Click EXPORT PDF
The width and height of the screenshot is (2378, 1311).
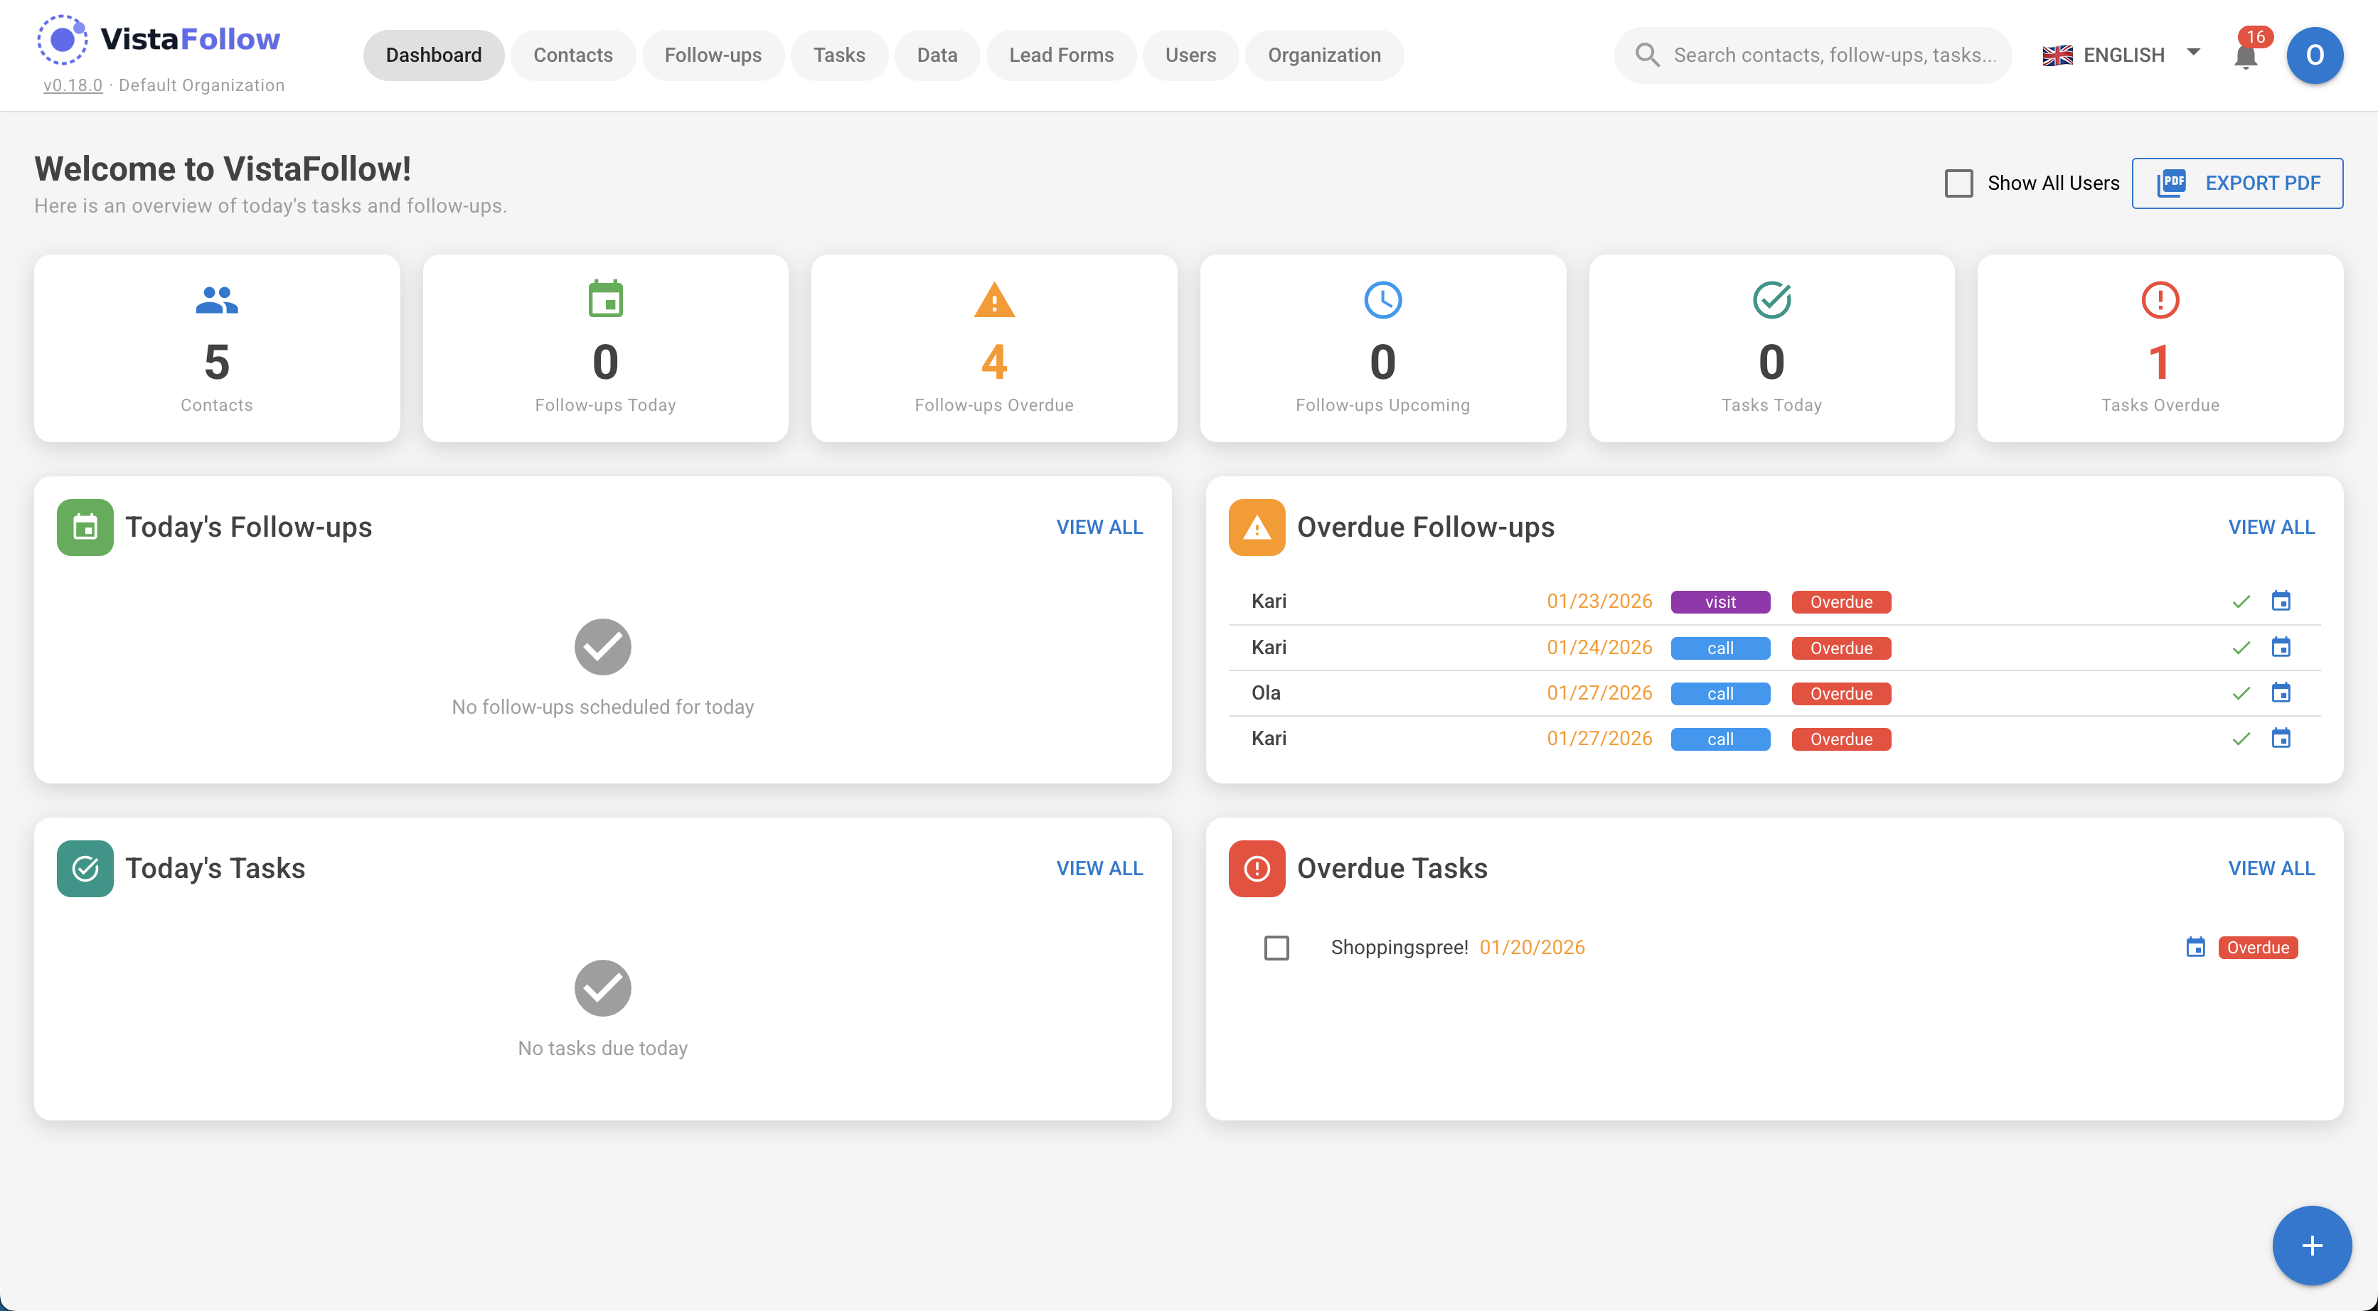(x=2238, y=183)
